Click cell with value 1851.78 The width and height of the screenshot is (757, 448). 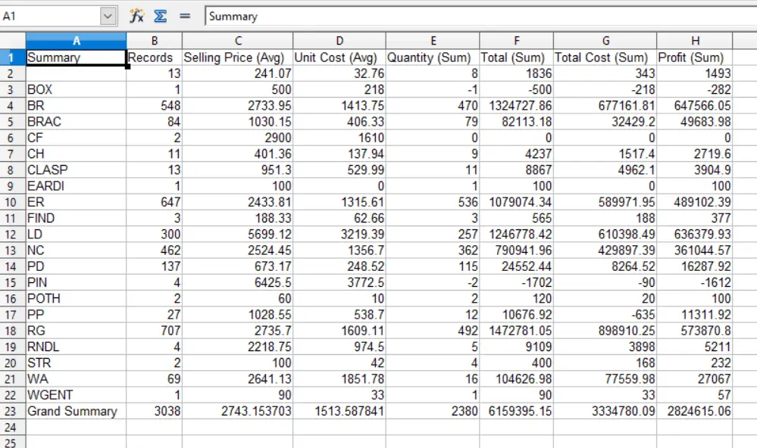pos(339,379)
